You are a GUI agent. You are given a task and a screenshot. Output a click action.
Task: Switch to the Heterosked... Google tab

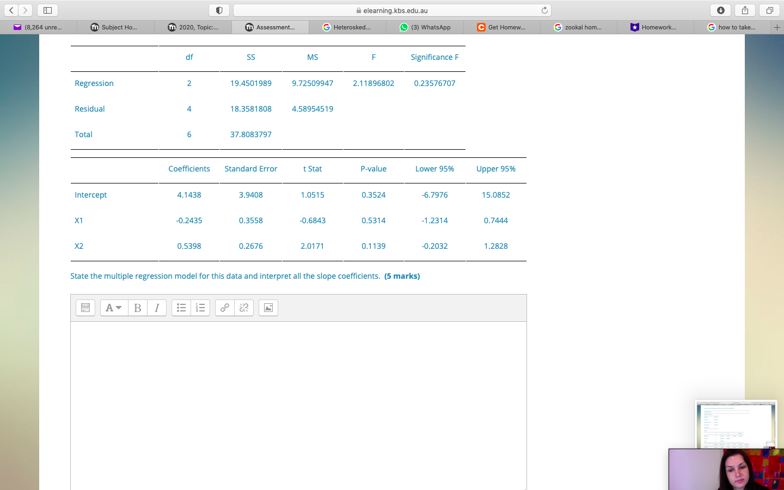tap(347, 27)
